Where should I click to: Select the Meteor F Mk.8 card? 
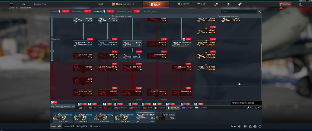(x=182, y=68)
